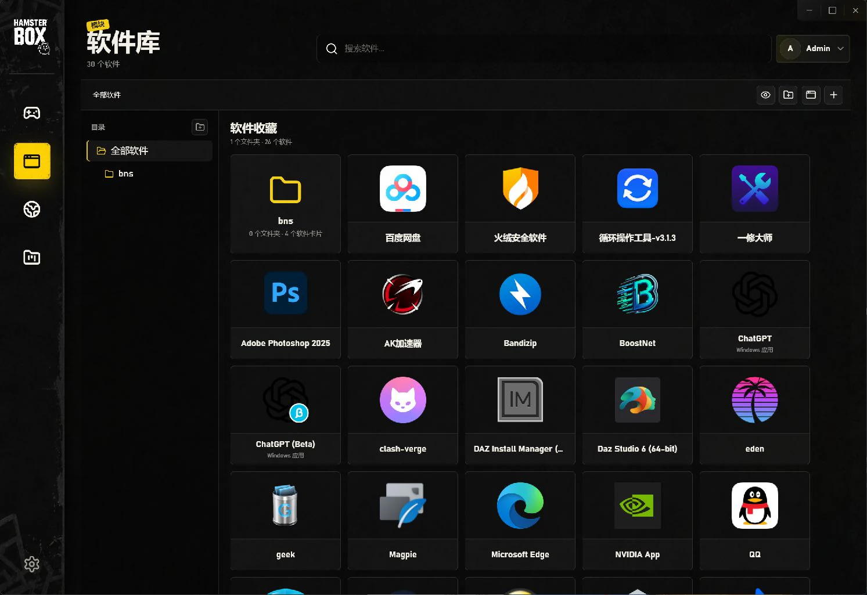
Task: Open the folder stats sidebar icon
Action: pos(31,257)
